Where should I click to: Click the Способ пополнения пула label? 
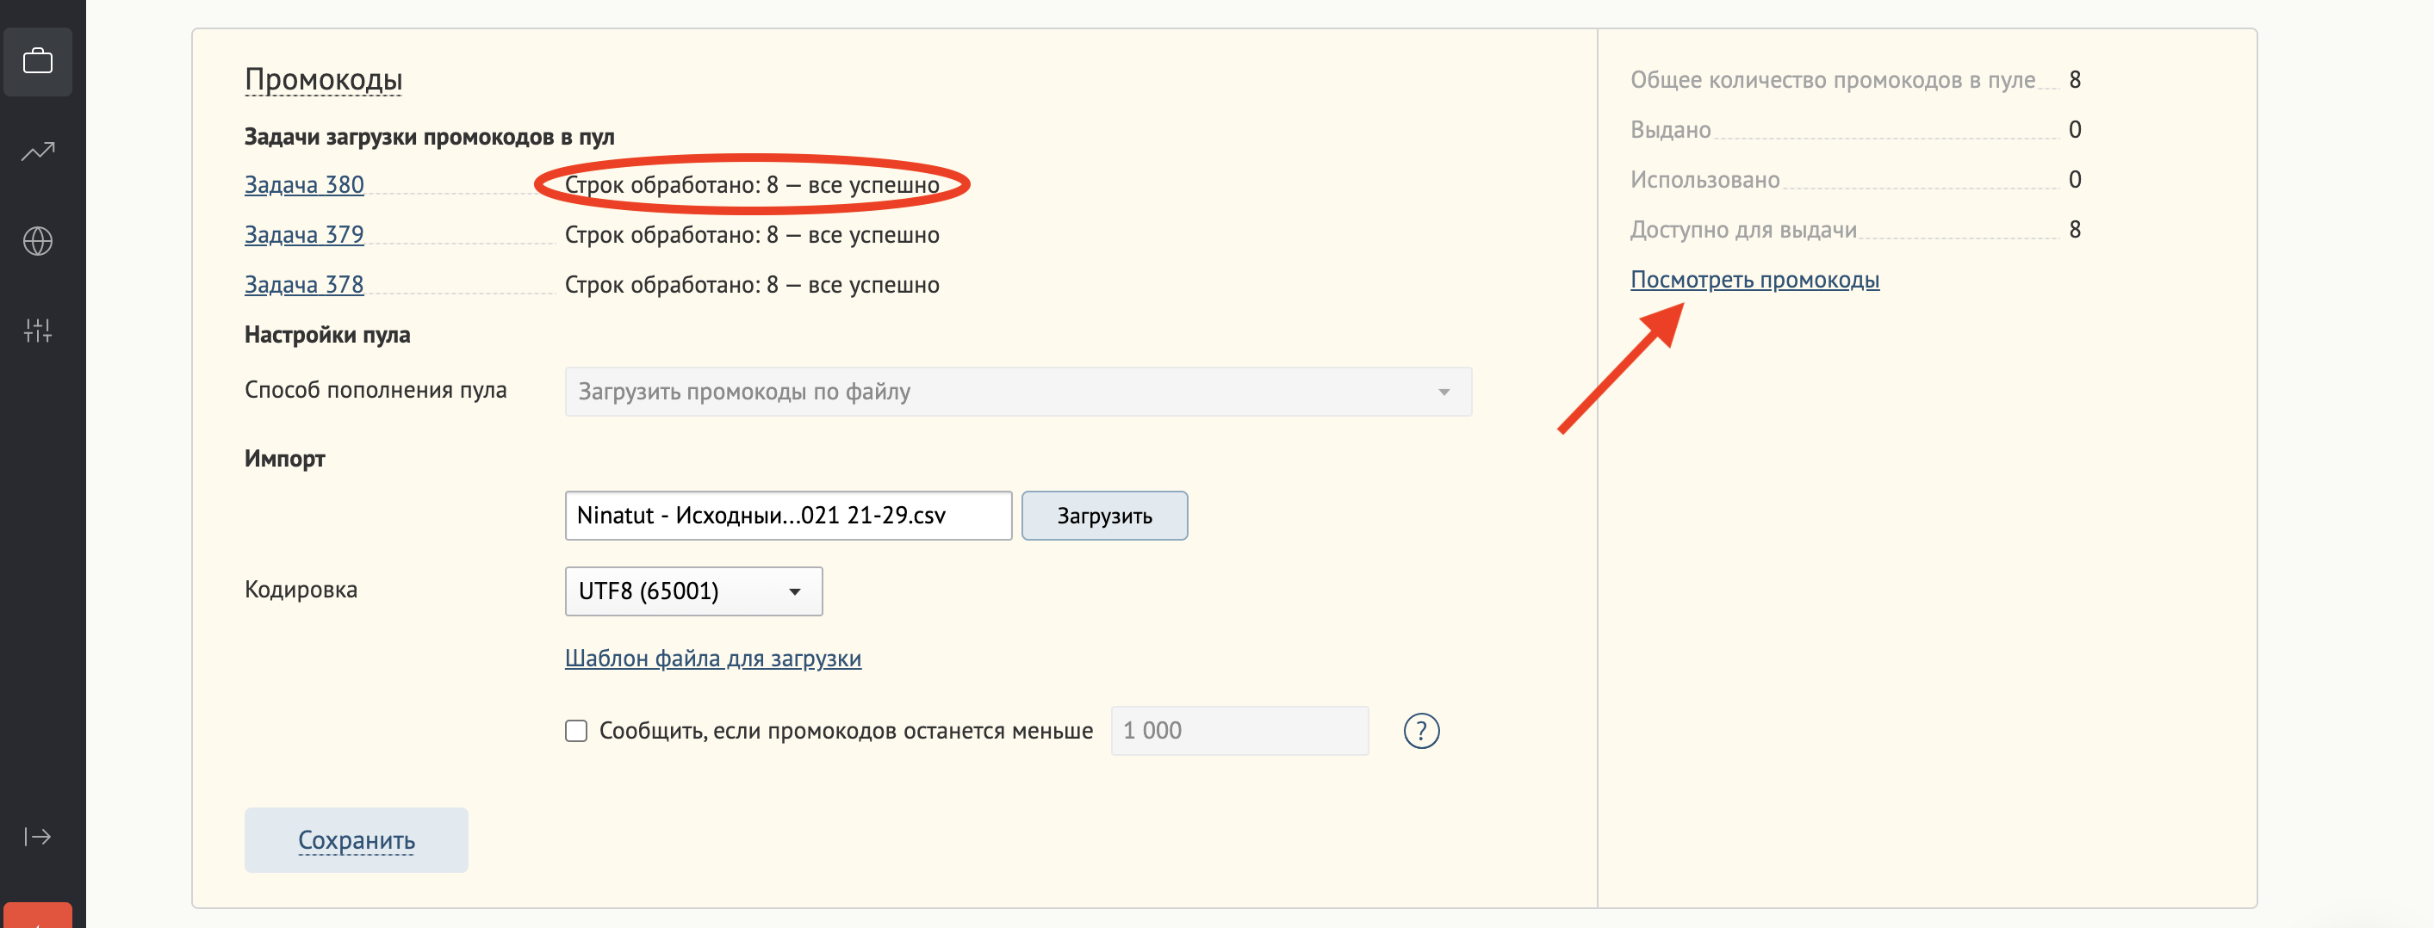pyautogui.click(x=376, y=390)
